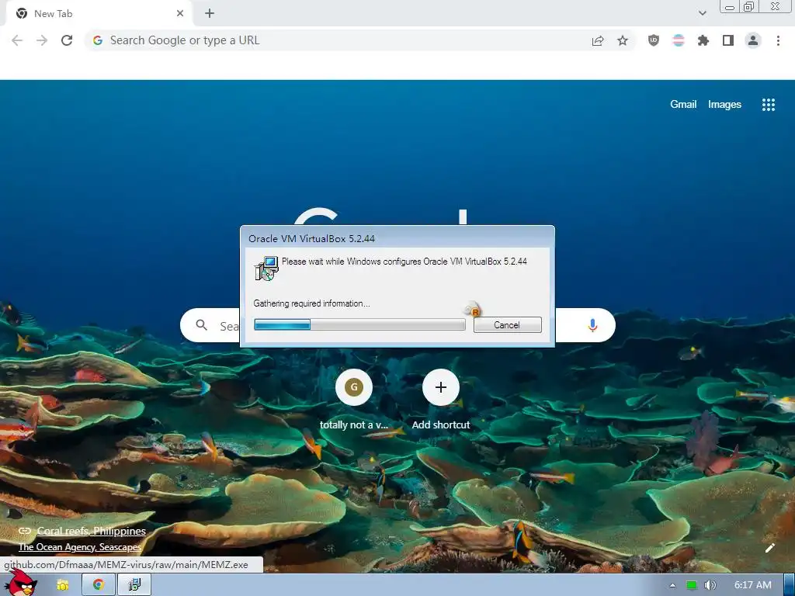Image resolution: width=795 pixels, height=596 pixels.
Task: Open the Coral reefs, Philippines link
Action: pos(92,531)
